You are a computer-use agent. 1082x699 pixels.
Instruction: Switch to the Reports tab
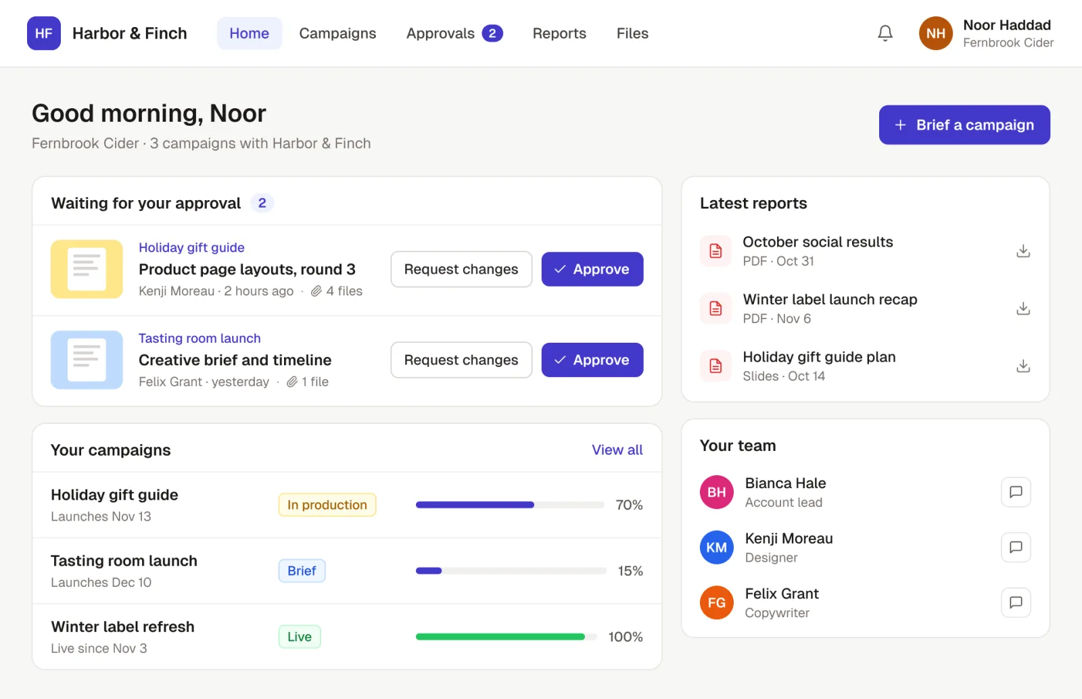(x=559, y=33)
